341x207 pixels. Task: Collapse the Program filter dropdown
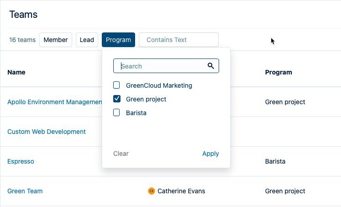tap(118, 40)
